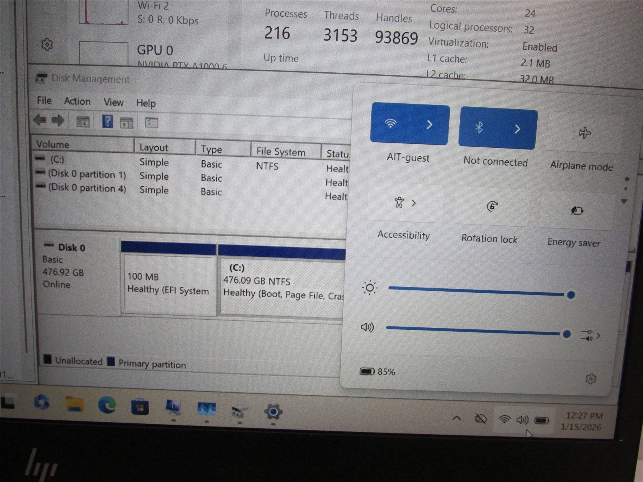Click the Show/Hide Console Tree toolbar icon

tap(83, 122)
